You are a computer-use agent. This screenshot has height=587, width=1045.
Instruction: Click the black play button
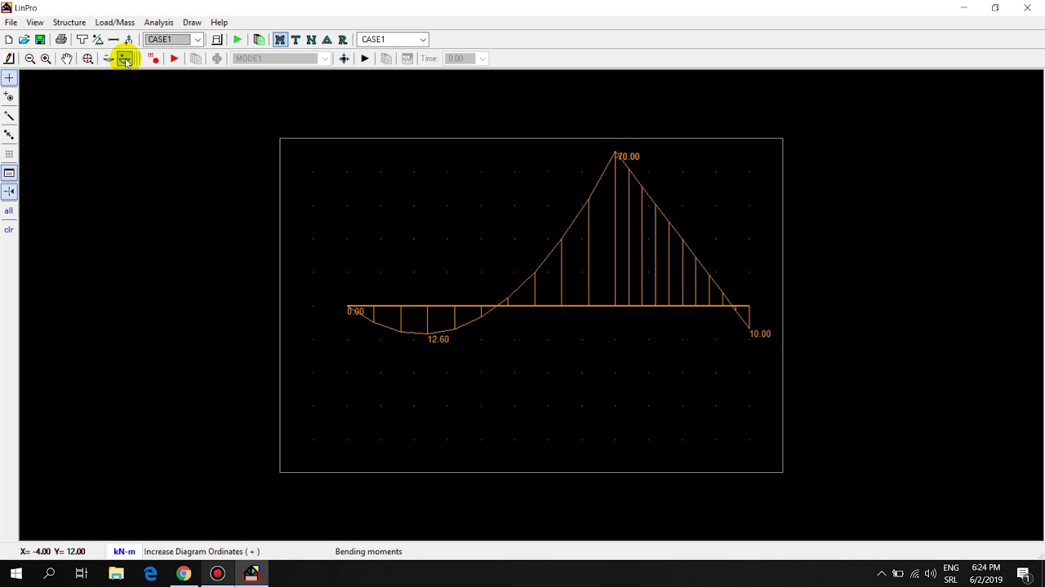pyautogui.click(x=365, y=59)
